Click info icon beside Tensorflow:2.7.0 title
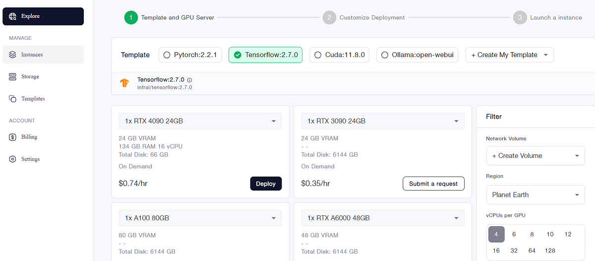Image resolution: width=595 pixels, height=261 pixels. [x=189, y=80]
